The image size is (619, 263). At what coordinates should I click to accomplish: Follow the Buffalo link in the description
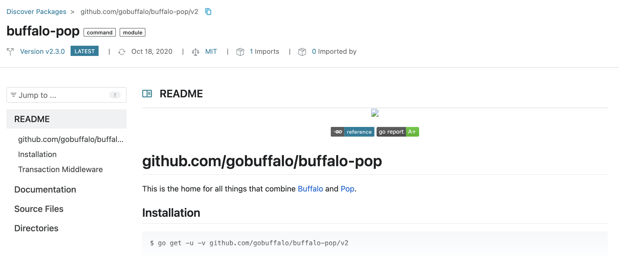tap(310, 189)
